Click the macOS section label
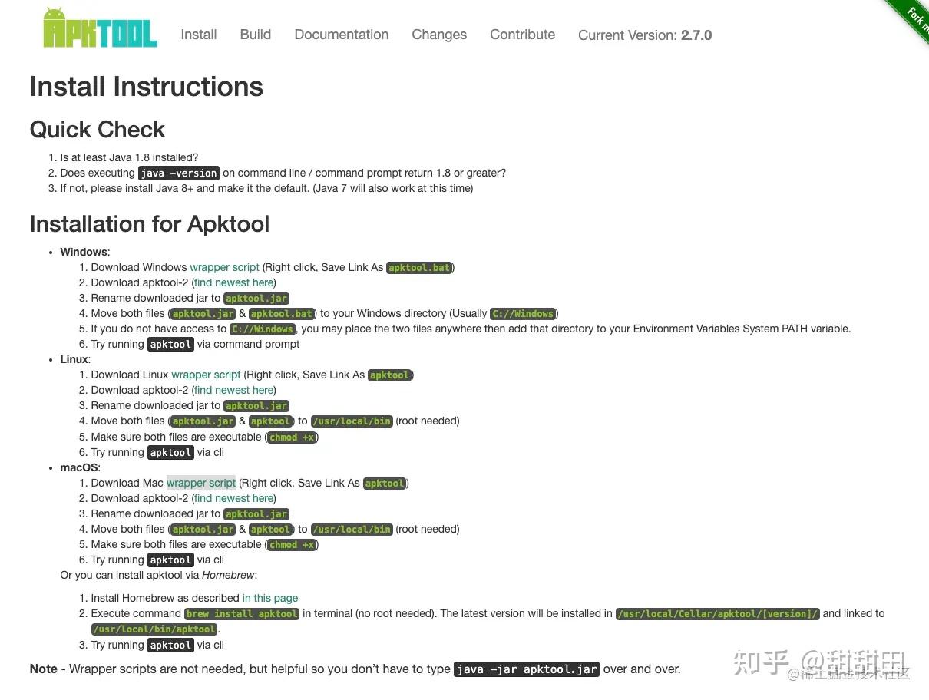The width and height of the screenshot is (929, 700). [79, 467]
